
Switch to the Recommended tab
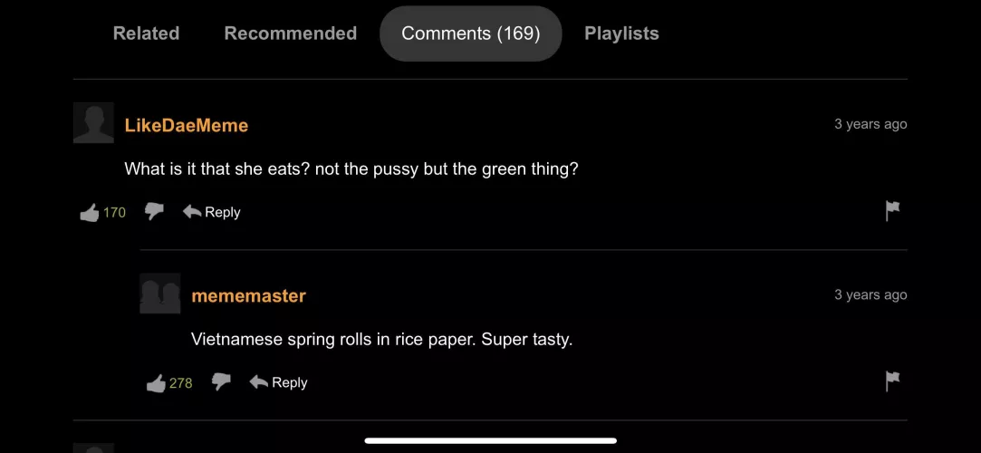(x=290, y=34)
